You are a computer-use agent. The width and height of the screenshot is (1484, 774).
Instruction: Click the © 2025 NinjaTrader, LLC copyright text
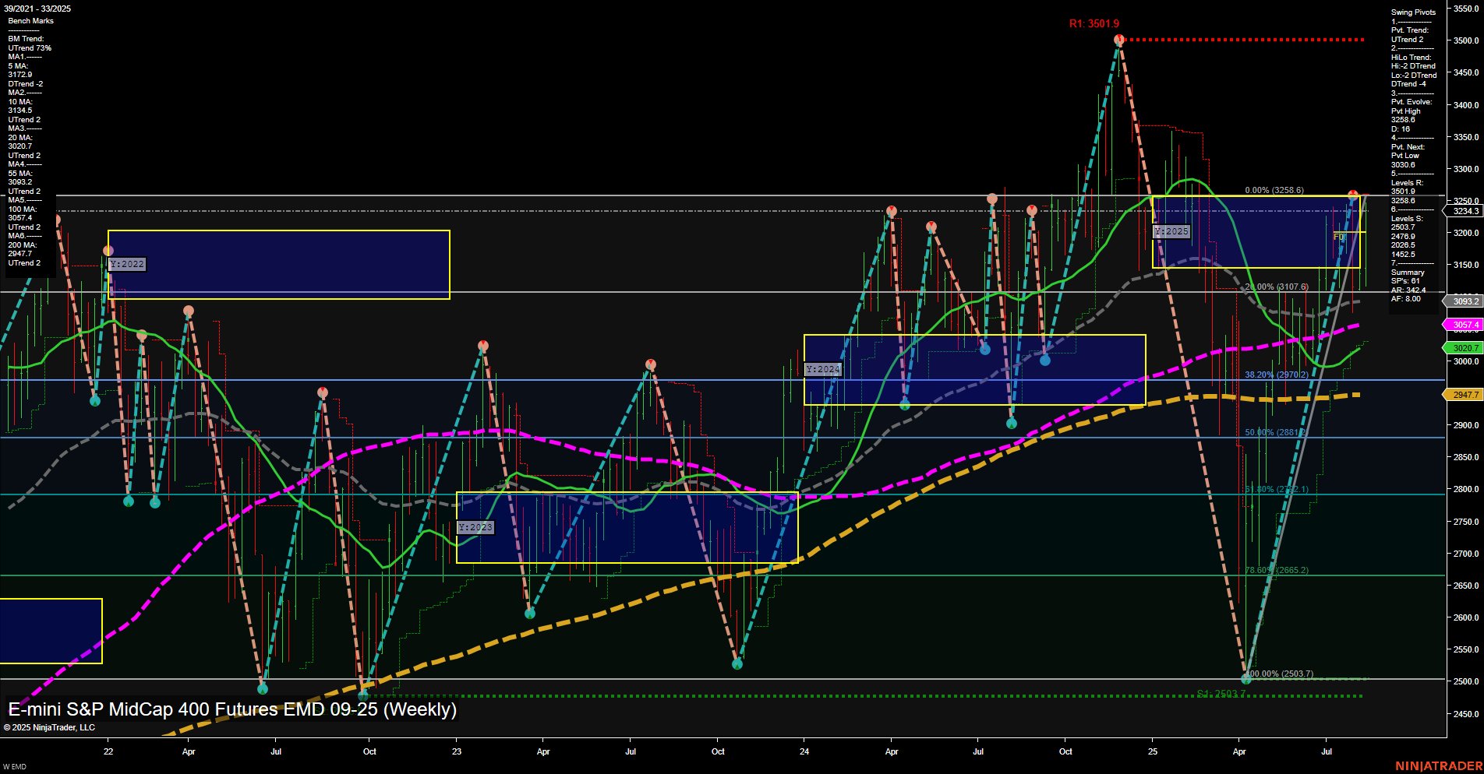tap(51, 727)
